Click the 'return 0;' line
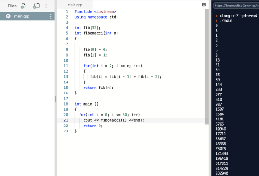Screen dimensions: 259x176 coord(93,126)
